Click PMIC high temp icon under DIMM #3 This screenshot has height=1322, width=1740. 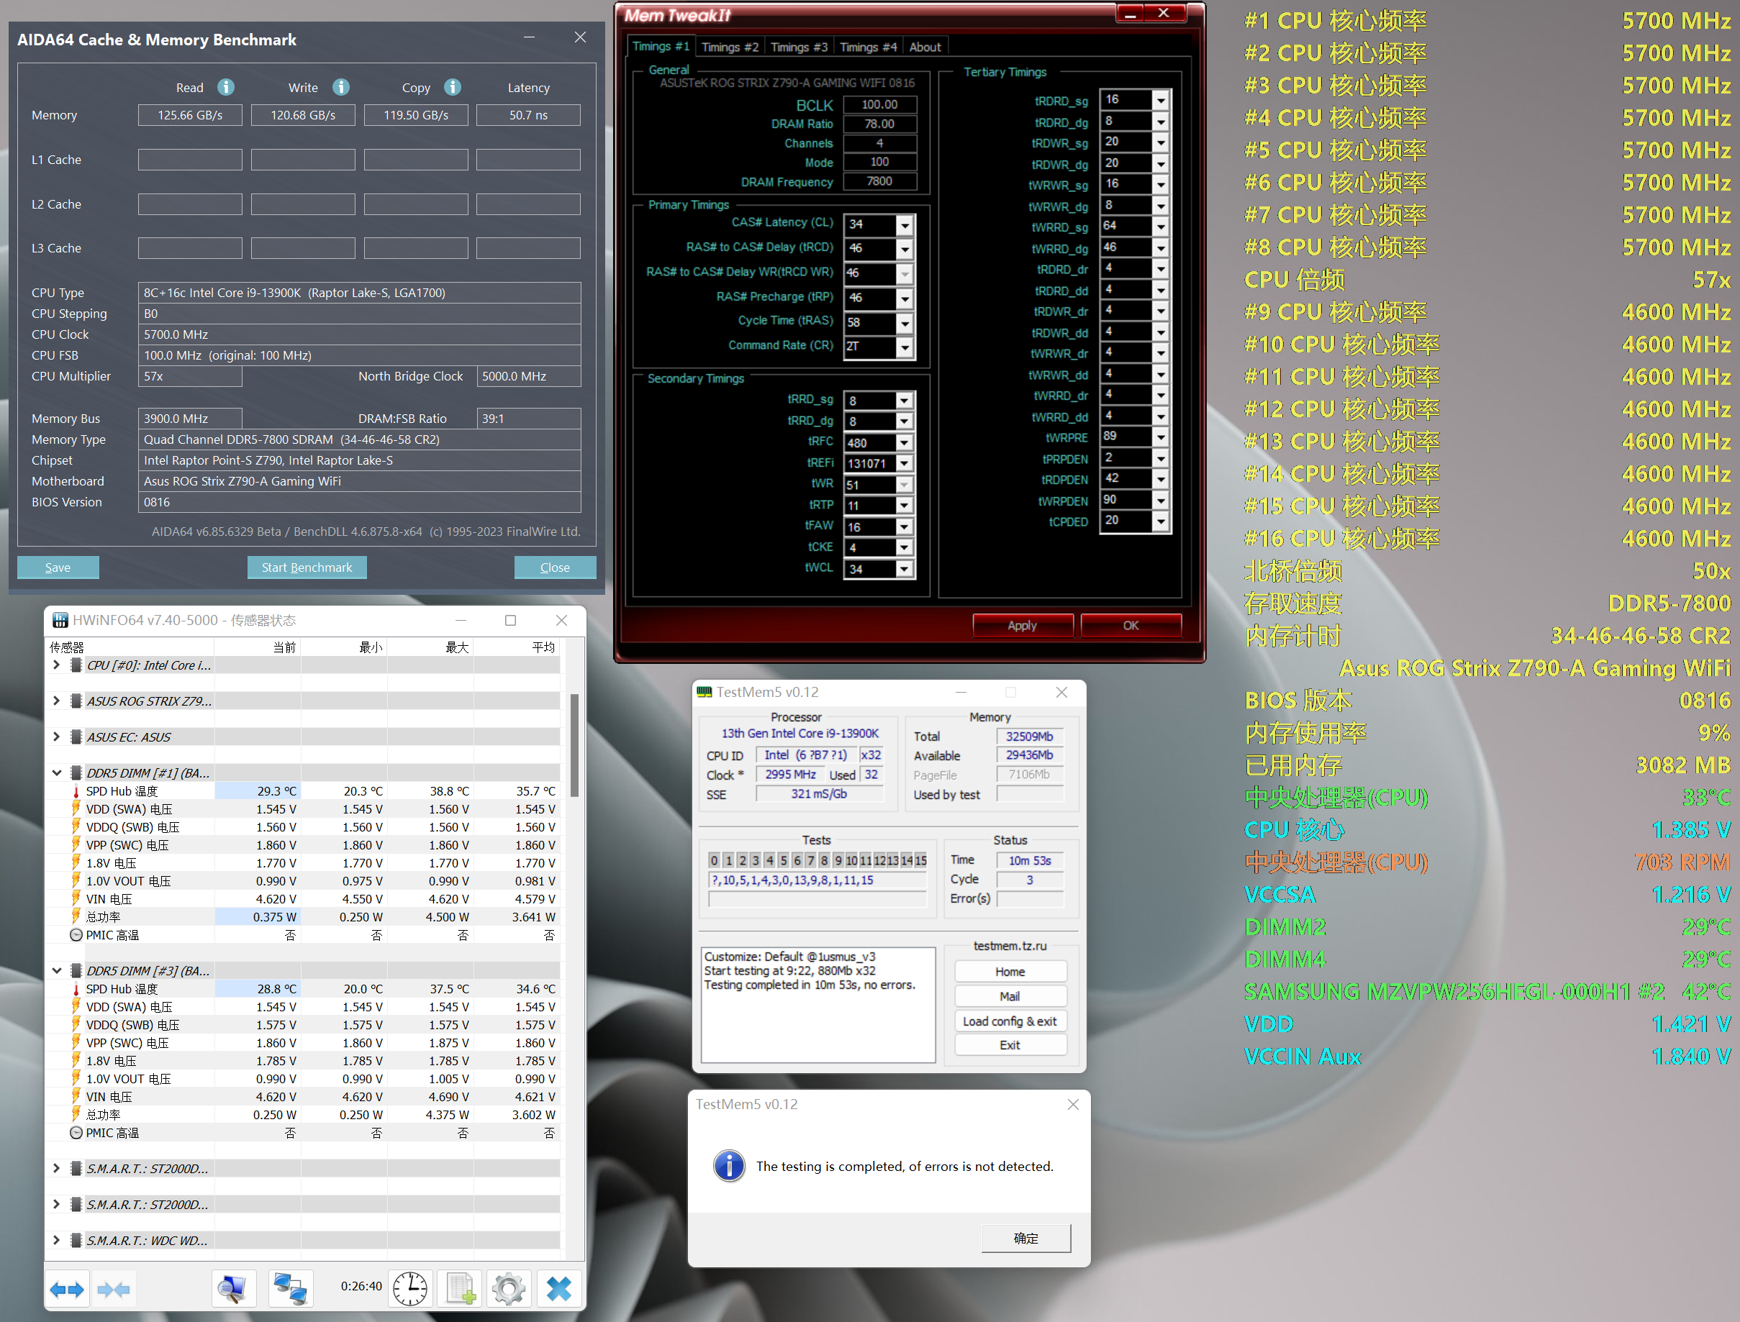click(x=76, y=1132)
